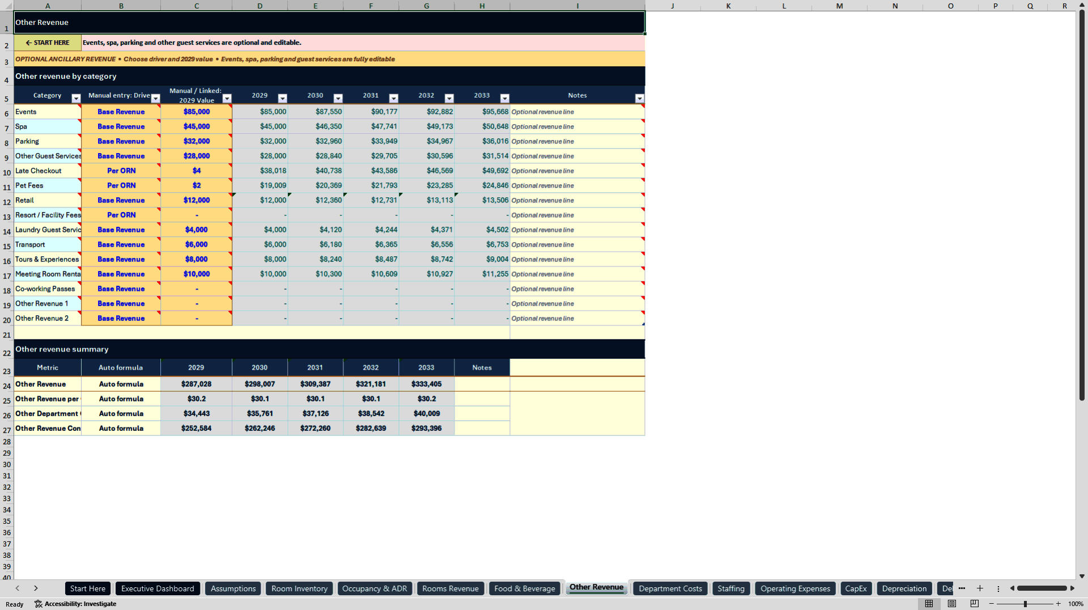The height and width of the screenshot is (610, 1088).
Task: Select row 24 header
Action: coord(7,386)
